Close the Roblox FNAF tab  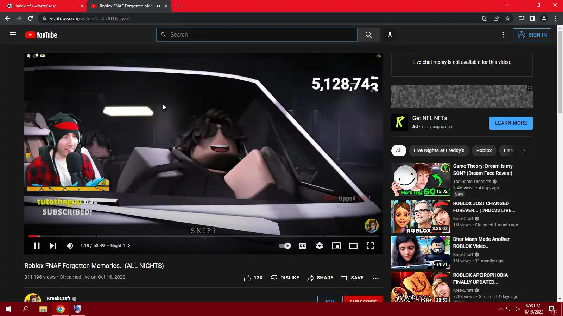[166, 6]
